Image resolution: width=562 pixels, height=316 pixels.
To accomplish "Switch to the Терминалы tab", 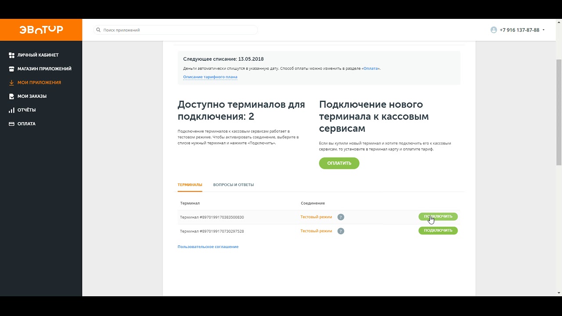I will [x=190, y=185].
